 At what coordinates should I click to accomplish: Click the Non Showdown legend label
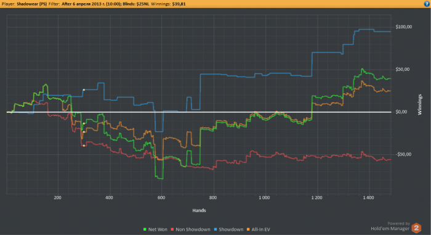click(x=193, y=229)
